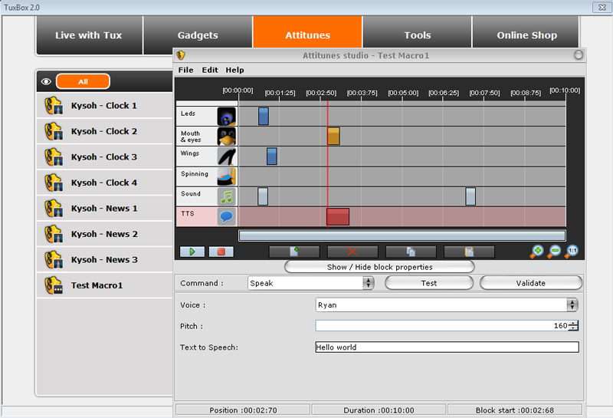Open the Voice dropdown showing Ryan

click(x=447, y=304)
